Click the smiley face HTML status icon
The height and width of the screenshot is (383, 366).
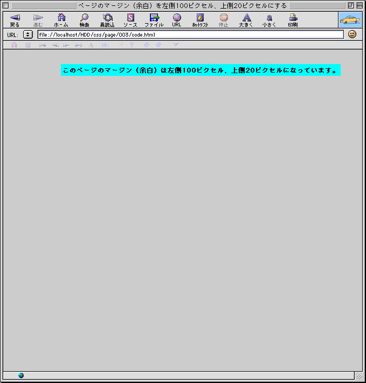click(352, 34)
